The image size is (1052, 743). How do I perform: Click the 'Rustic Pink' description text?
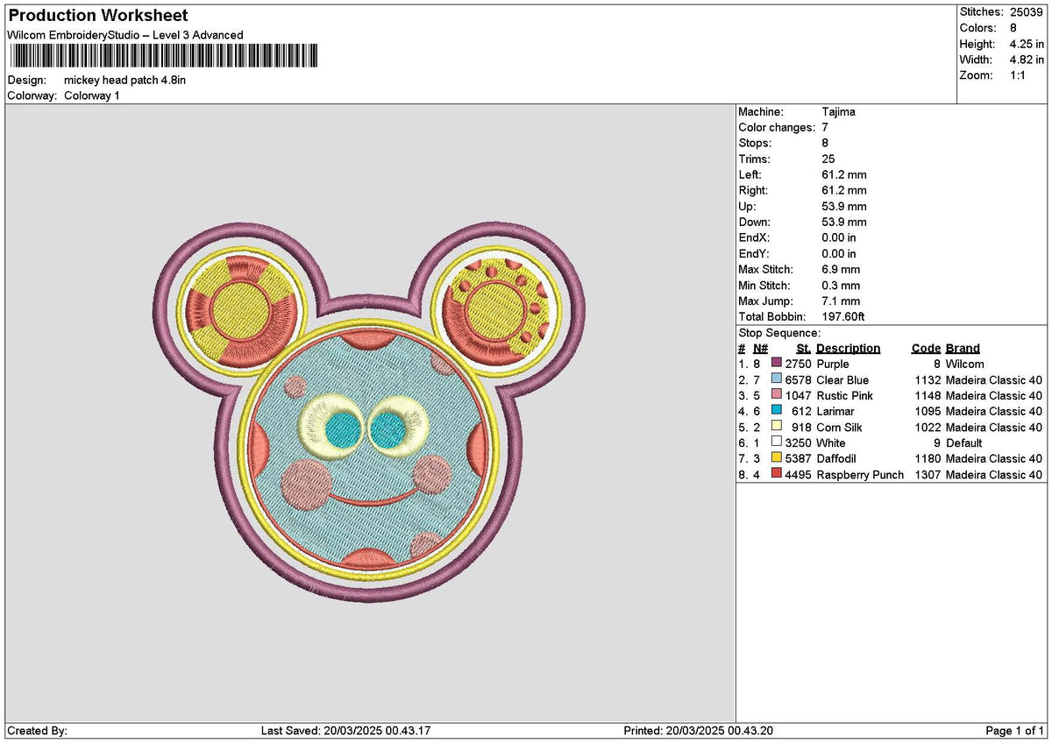(x=845, y=395)
